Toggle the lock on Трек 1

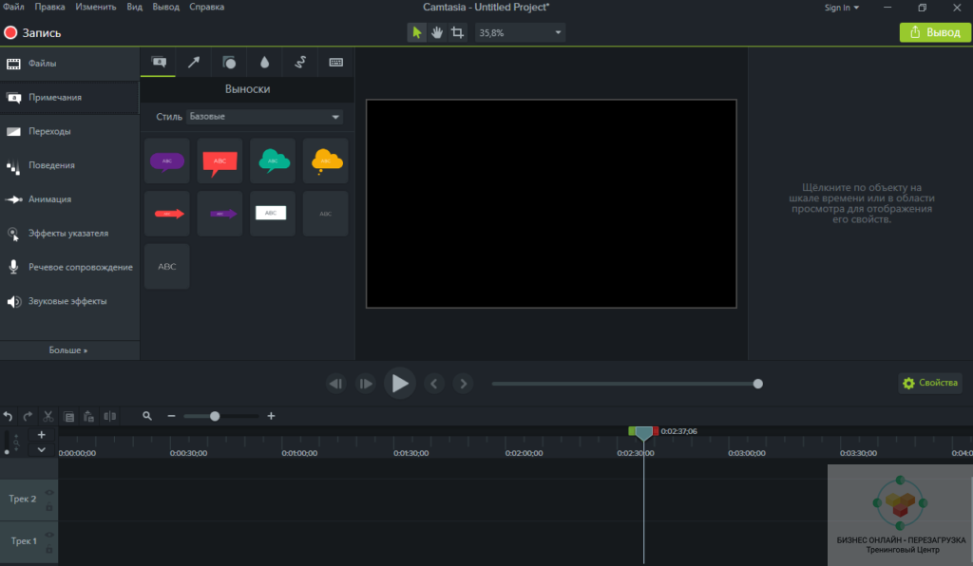pyautogui.click(x=49, y=549)
